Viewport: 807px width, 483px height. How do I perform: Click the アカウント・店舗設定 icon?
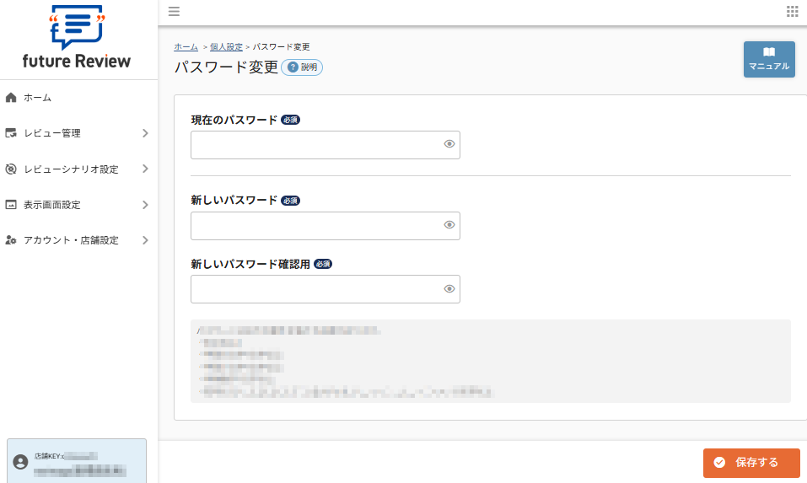point(11,240)
